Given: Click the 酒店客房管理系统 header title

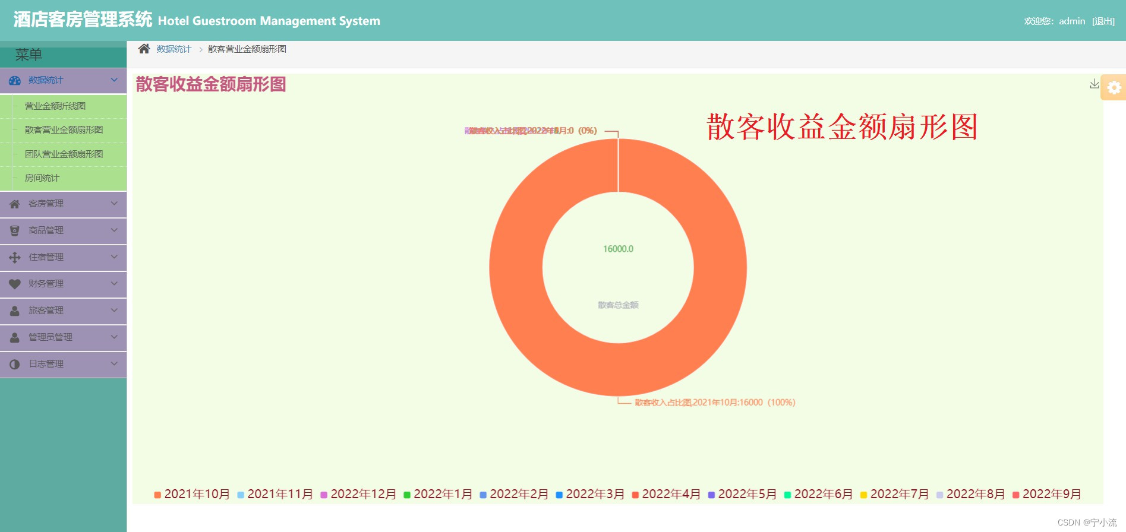Looking at the screenshot, I should pyautogui.click(x=83, y=20).
